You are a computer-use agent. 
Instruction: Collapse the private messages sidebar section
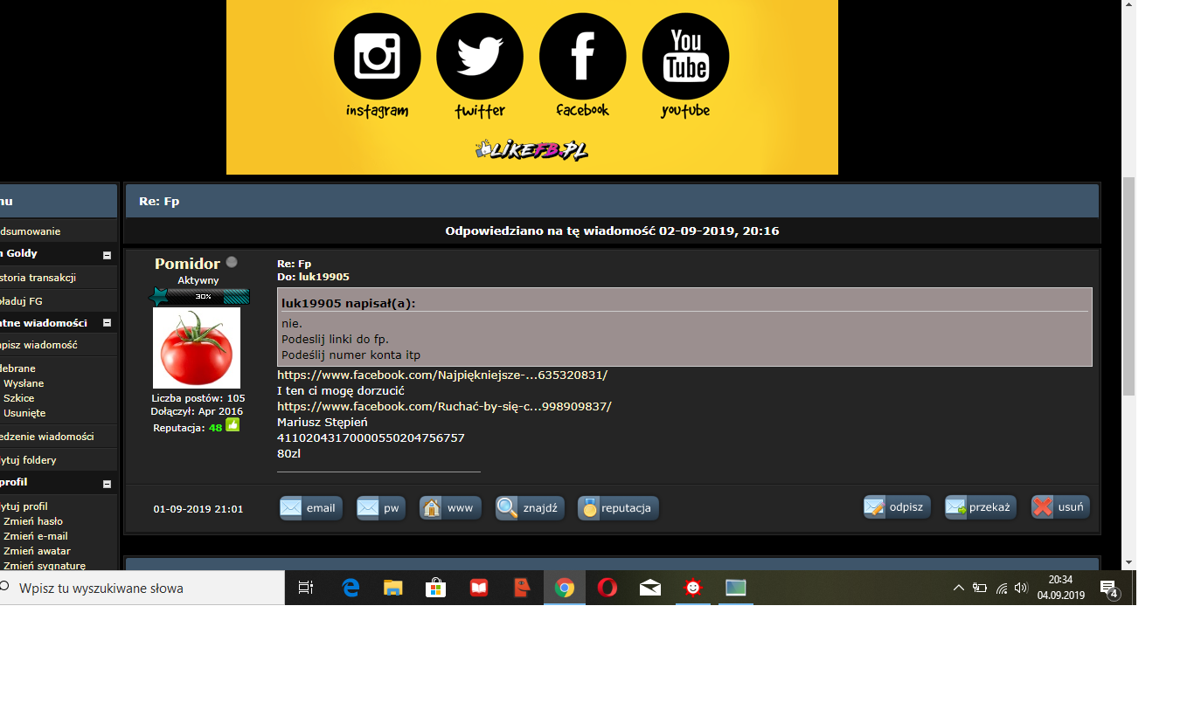point(107,323)
